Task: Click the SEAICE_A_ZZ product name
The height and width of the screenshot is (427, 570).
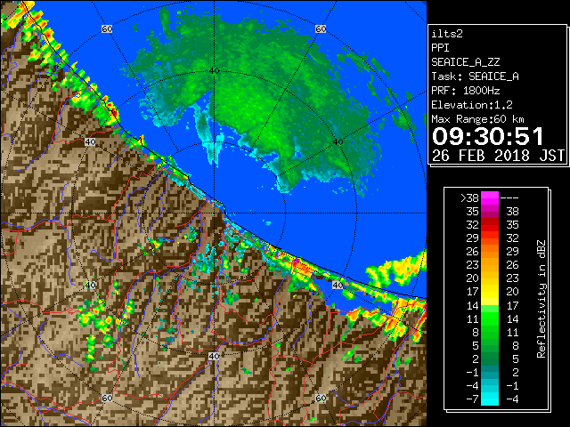Action: coord(465,62)
